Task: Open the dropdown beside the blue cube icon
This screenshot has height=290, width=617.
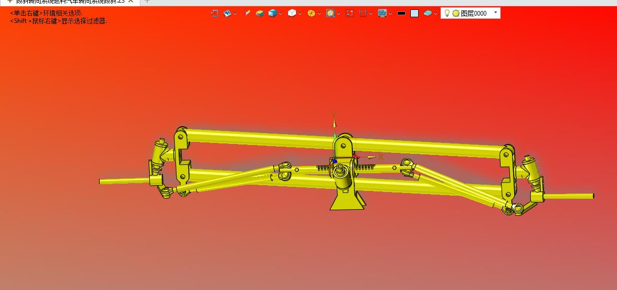Action: (x=280, y=14)
